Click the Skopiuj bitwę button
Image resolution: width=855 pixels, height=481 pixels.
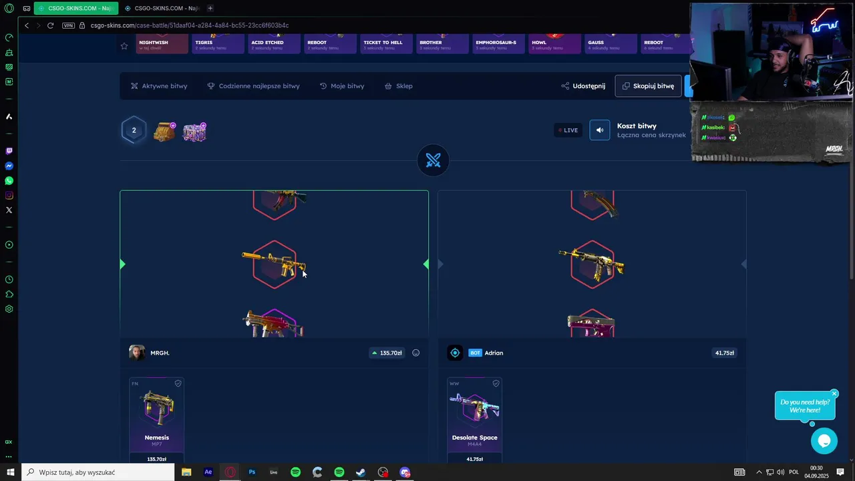click(648, 86)
